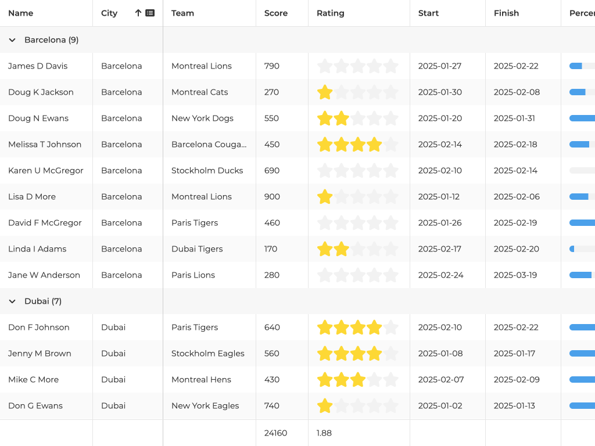Click the group icon in City header
The height and width of the screenshot is (446, 595).
[x=150, y=13]
